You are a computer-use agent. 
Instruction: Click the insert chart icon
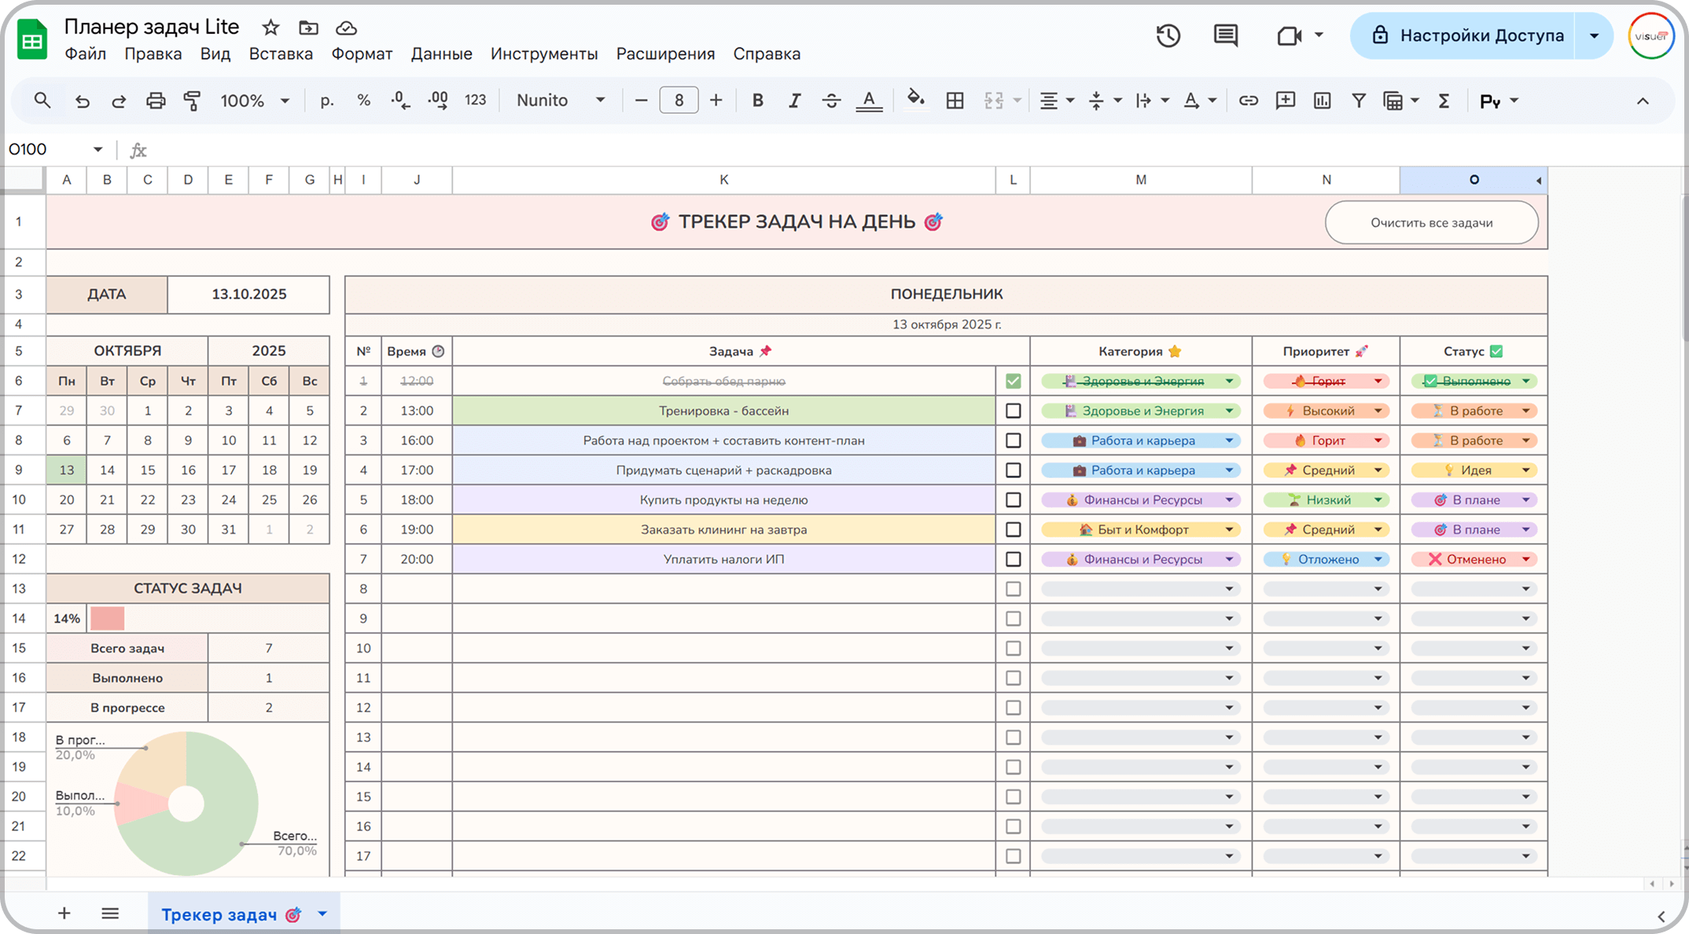(1322, 101)
